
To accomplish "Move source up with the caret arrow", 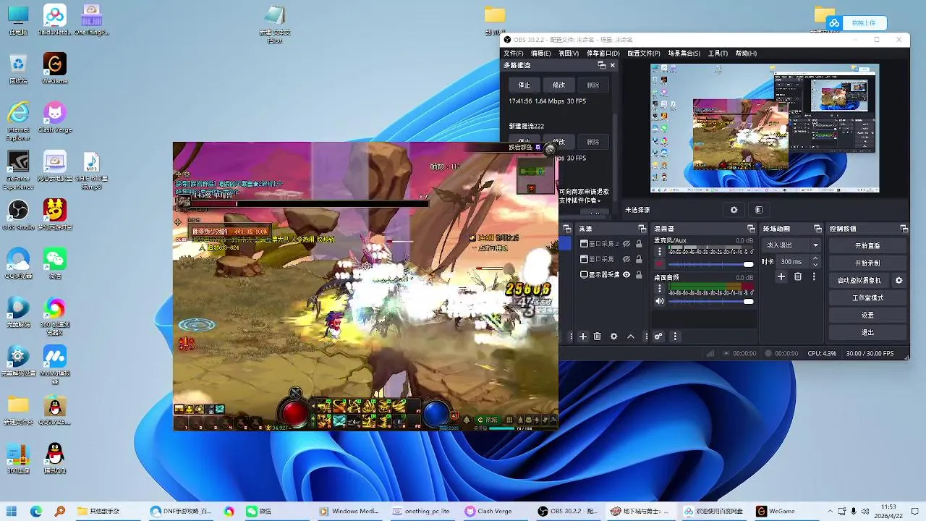I will [631, 336].
